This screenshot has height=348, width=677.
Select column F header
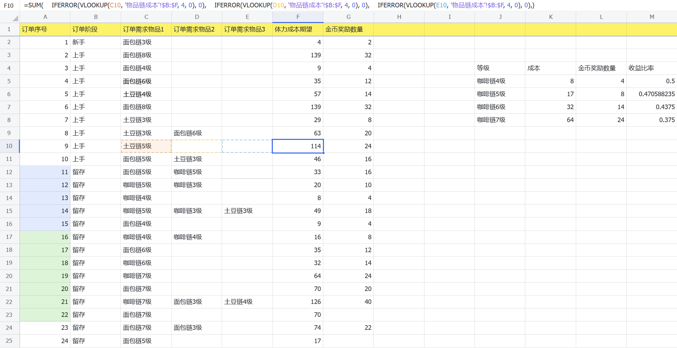pos(298,17)
